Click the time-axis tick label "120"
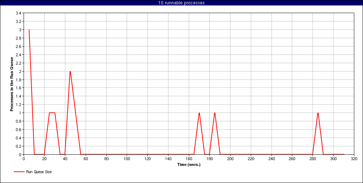This screenshot has height=183, width=363. (x=147, y=159)
